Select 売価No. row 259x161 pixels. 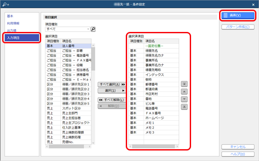point(68,142)
